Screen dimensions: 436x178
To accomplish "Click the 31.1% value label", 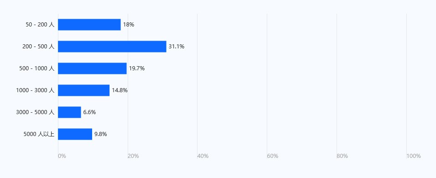I will point(176,47).
